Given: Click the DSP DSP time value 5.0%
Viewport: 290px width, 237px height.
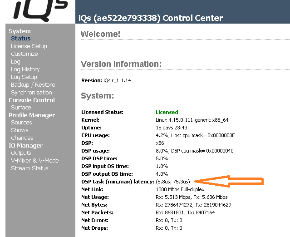Looking at the screenshot, I should coord(162,158).
